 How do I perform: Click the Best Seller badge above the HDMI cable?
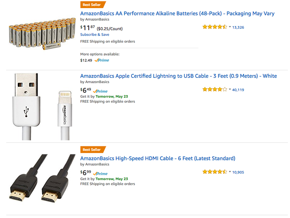(x=92, y=150)
